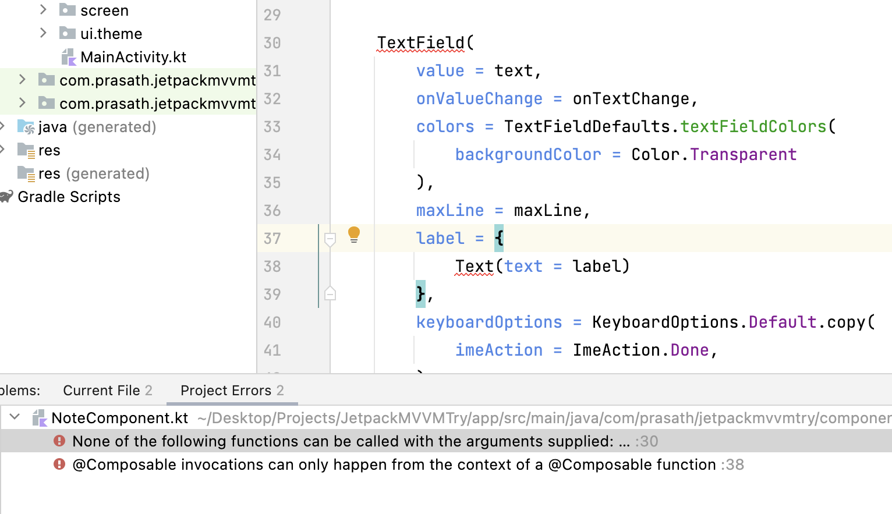892x514 pixels.
Task: Click the highlighted closing brace on line 39
Action: (420, 294)
